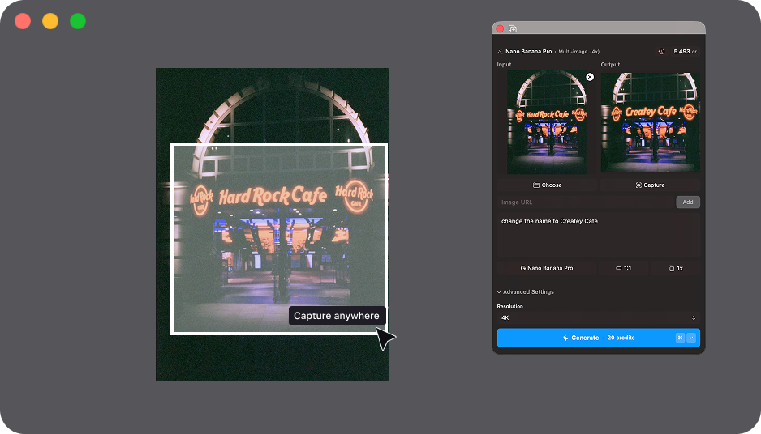This screenshot has width=761, height=434.
Task: Click the Nano Banana Pro header title
Action: 528,52
